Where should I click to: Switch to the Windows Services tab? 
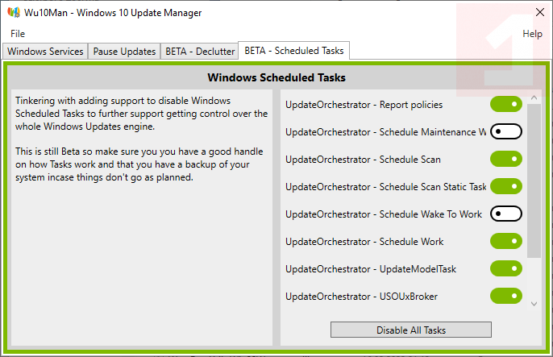pos(45,52)
